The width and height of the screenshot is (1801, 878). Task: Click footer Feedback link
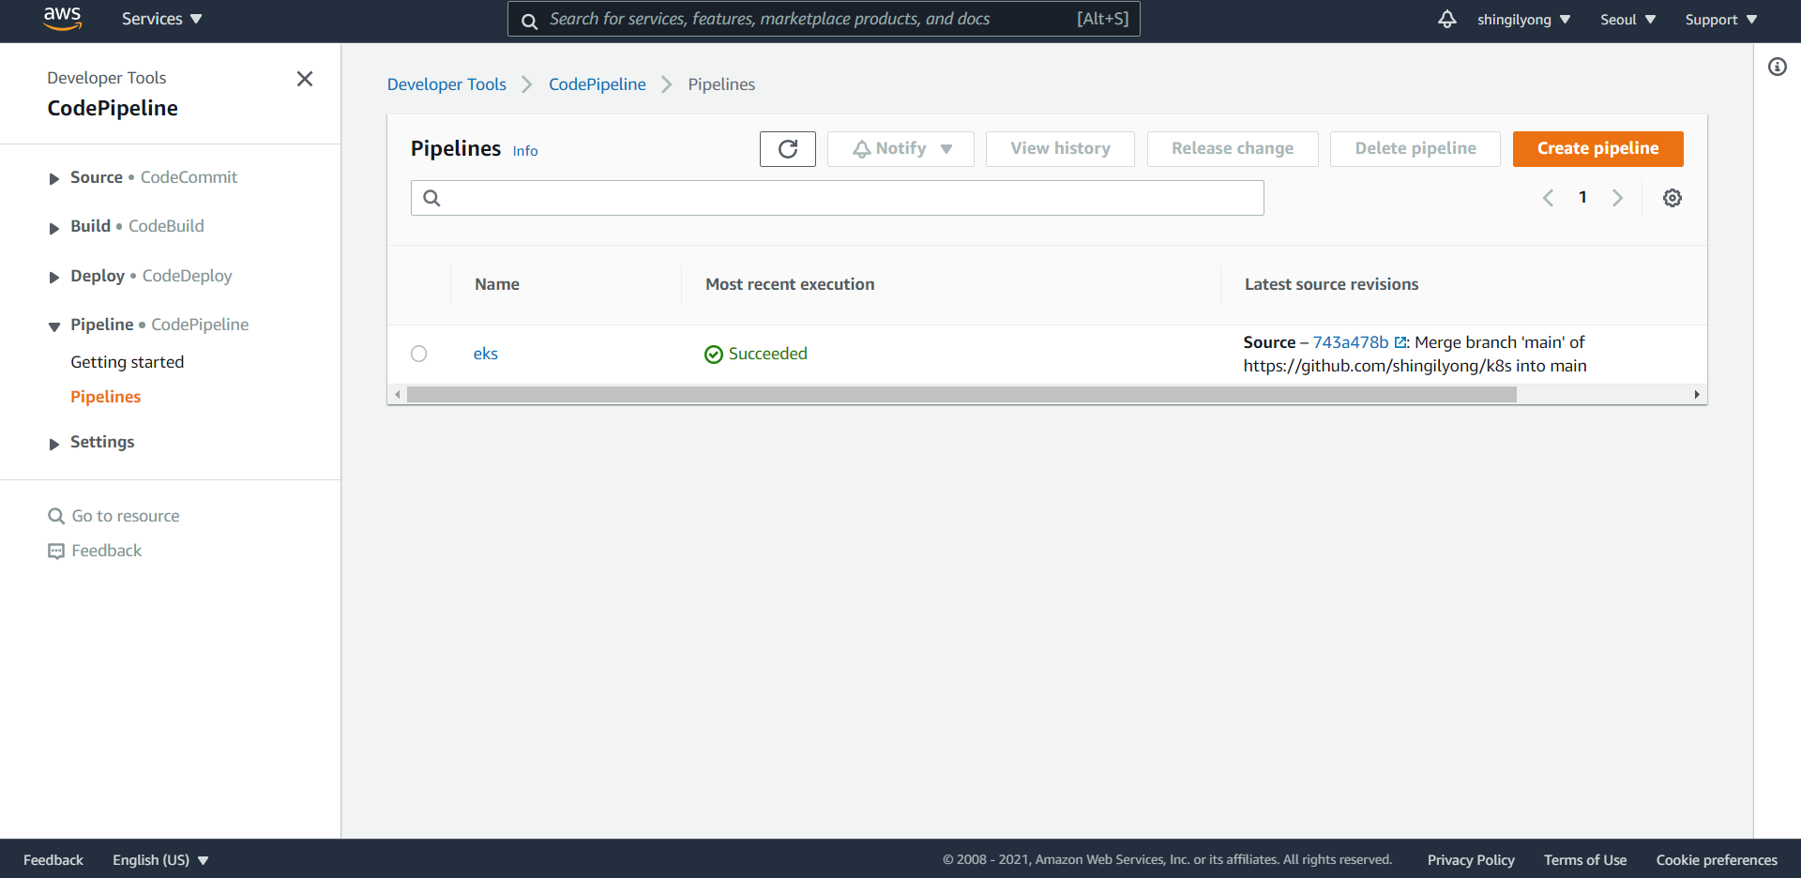[x=53, y=860]
